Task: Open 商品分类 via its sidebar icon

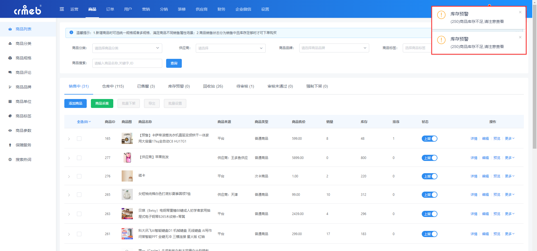Action: click(10, 44)
